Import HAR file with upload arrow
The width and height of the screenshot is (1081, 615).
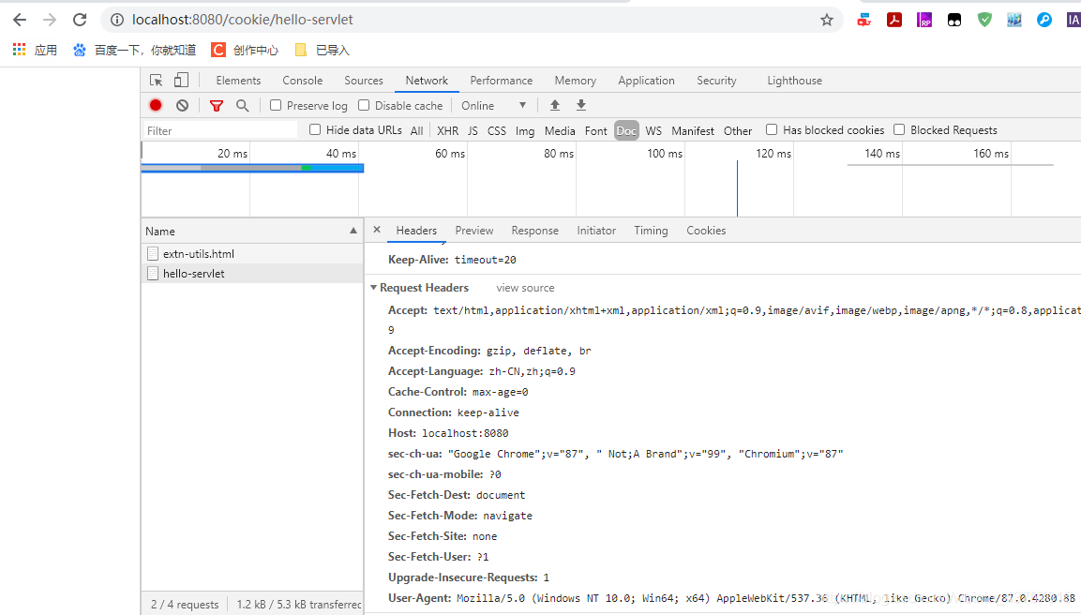click(x=555, y=106)
